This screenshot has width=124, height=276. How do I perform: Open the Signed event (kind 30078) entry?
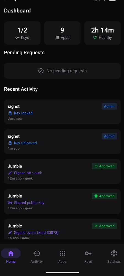(62, 229)
